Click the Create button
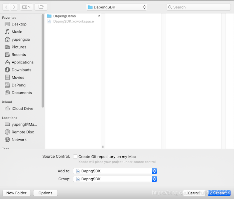Screen dimensions: 234x199 pos(219,193)
